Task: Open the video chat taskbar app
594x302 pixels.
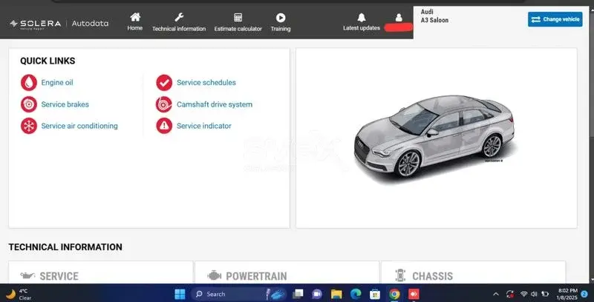Action: click(x=317, y=294)
